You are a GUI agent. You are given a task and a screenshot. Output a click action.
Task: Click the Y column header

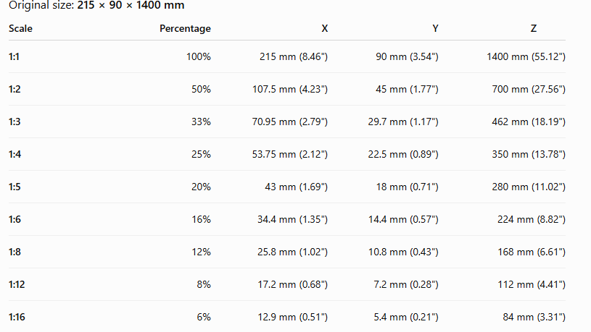[435, 29]
